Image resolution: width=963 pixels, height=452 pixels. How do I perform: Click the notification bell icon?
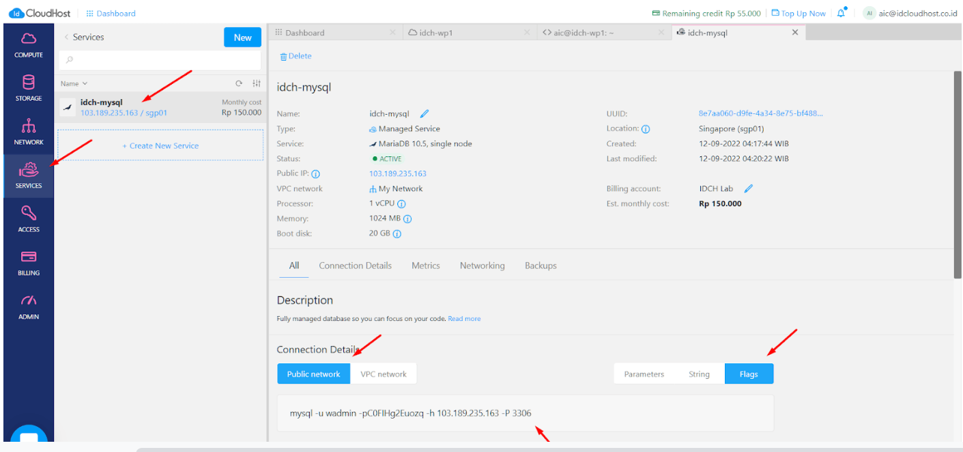842,13
